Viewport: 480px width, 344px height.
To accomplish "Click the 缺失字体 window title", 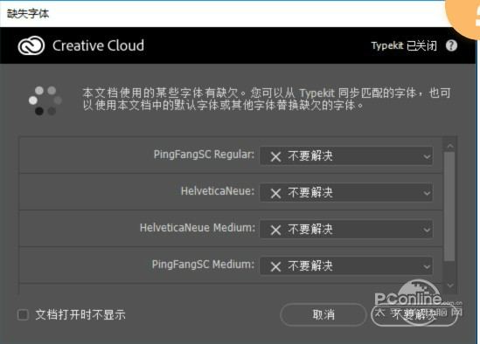I will 28,13.
